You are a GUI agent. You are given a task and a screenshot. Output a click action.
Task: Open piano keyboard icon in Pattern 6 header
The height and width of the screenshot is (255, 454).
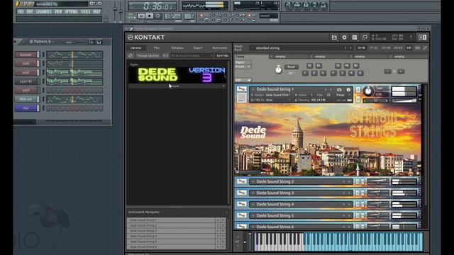99,42
